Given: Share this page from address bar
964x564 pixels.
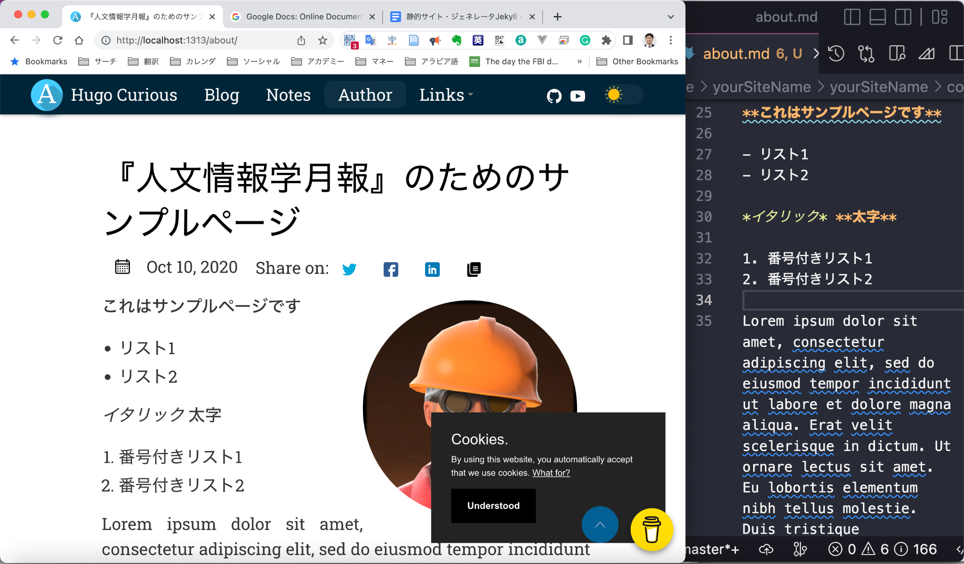Looking at the screenshot, I should tap(301, 40).
